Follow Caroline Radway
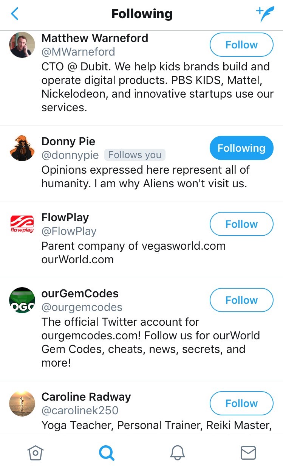The height and width of the screenshot is (471, 283). (241, 403)
